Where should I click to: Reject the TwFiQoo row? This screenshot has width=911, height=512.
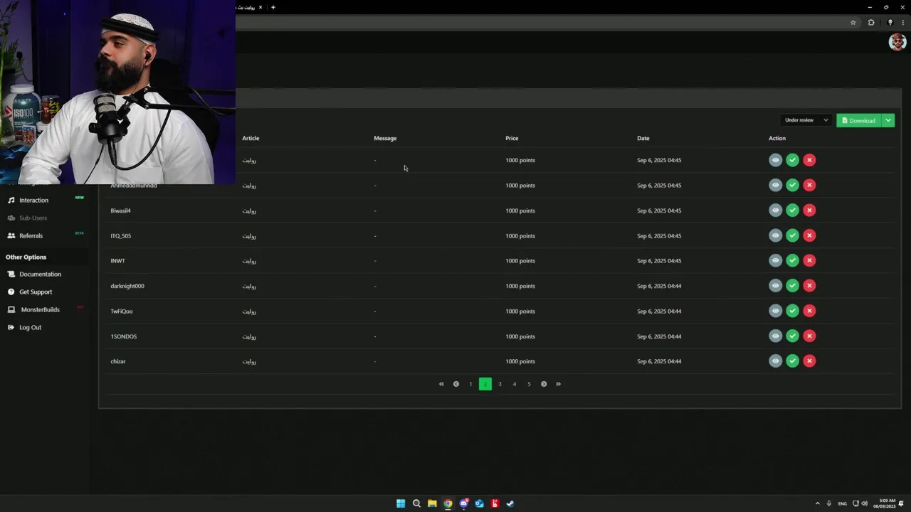pos(809,311)
